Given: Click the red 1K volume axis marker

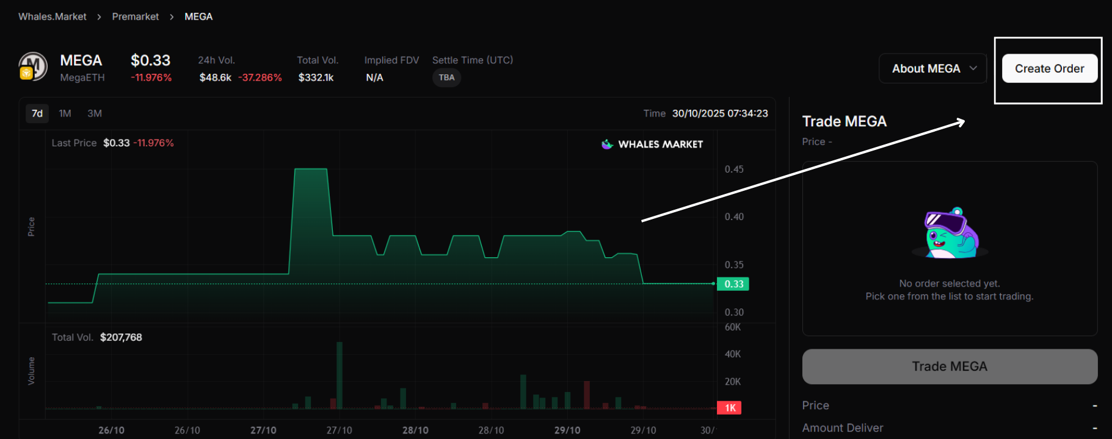Looking at the screenshot, I should click(x=730, y=408).
